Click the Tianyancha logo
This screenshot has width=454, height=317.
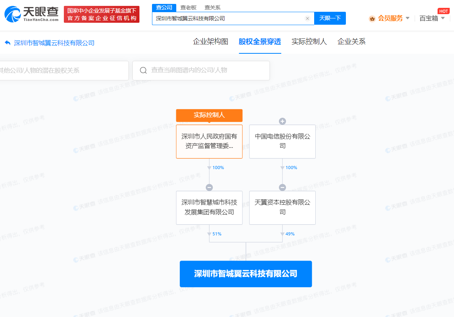(31, 14)
